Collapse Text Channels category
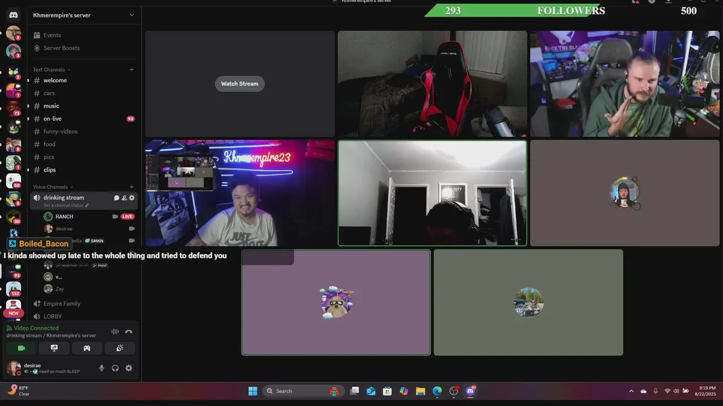Viewport: 723px width, 406px height. 51,70
